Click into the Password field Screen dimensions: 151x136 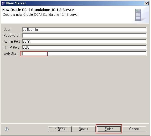pyautogui.click(x=84, y=36)
